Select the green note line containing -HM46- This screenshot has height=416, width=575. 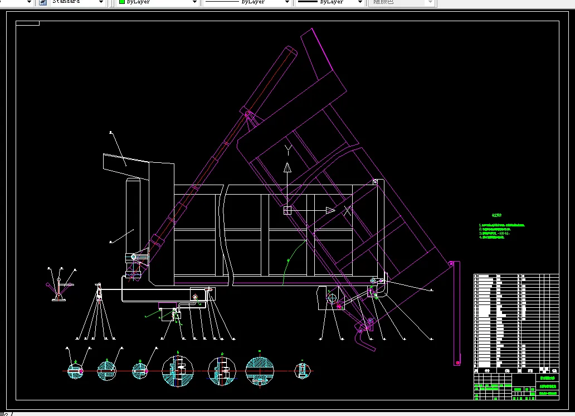[495, 233]
